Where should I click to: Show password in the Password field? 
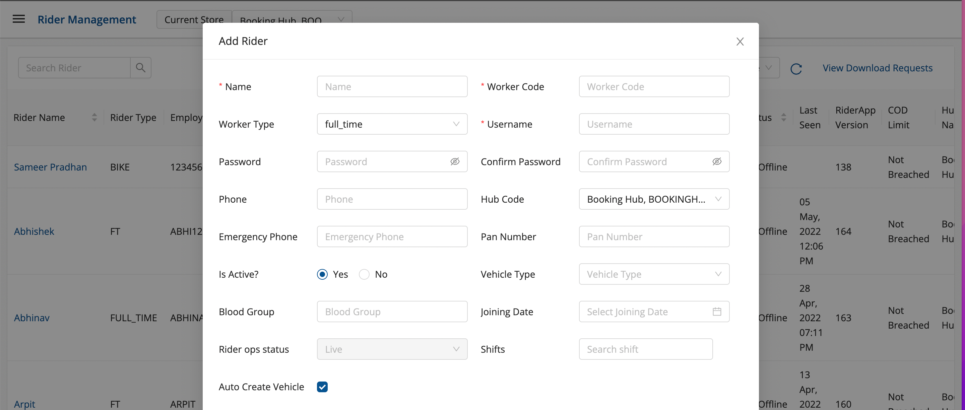455,161
